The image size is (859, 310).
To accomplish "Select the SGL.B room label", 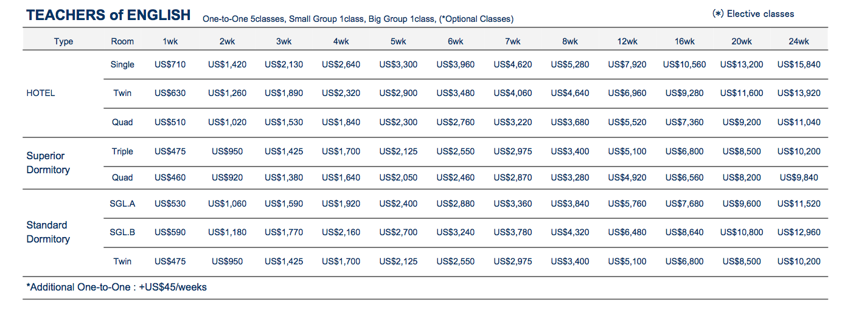I will point(122,232).
